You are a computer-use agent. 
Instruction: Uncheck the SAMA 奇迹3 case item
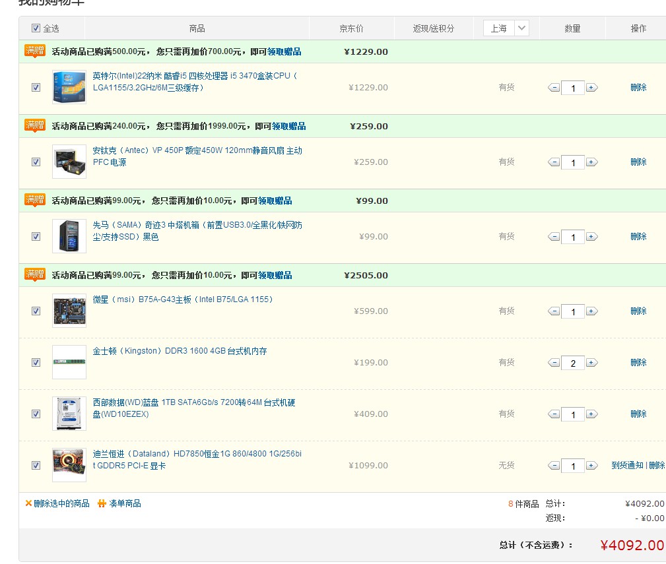(x=36, y=236)
